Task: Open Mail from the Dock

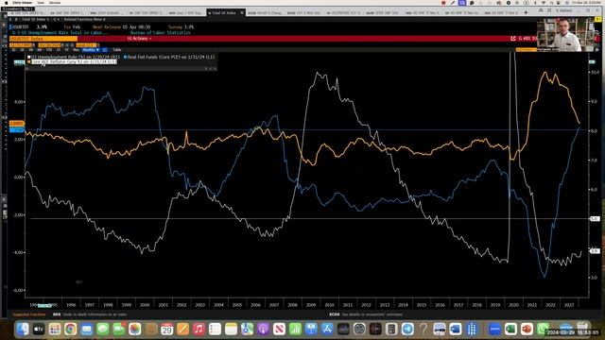Action: [86, 329]
